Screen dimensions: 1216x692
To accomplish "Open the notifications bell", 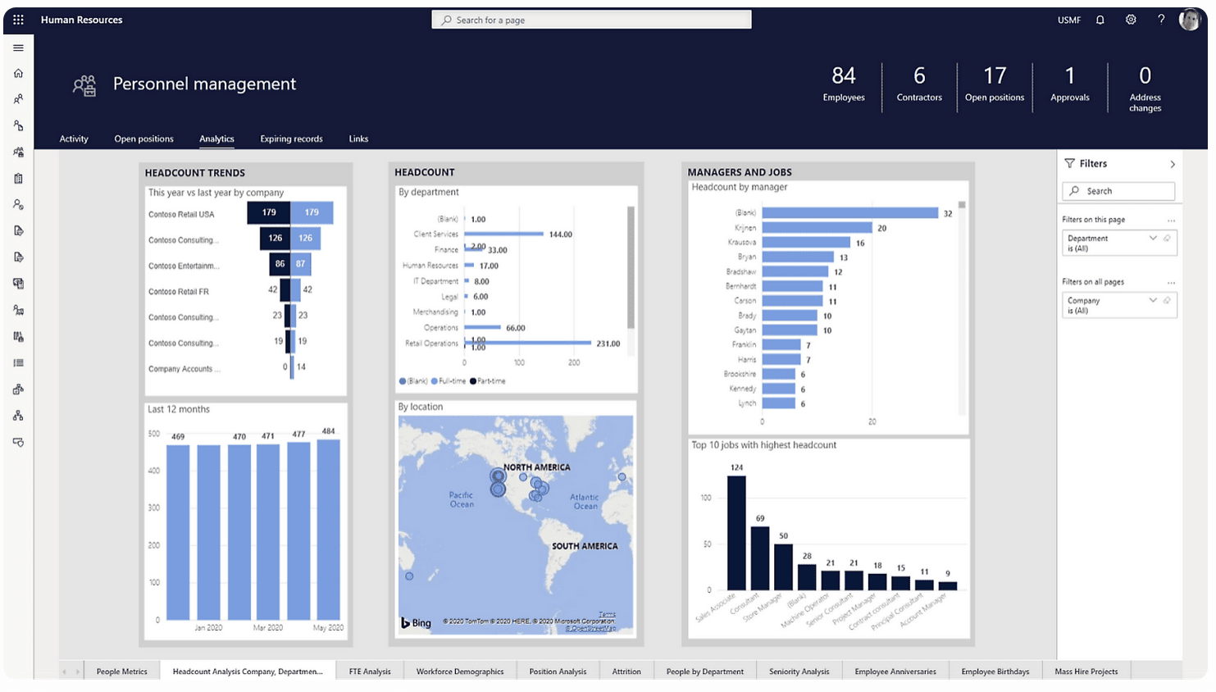I will (x=1100, y=20).
